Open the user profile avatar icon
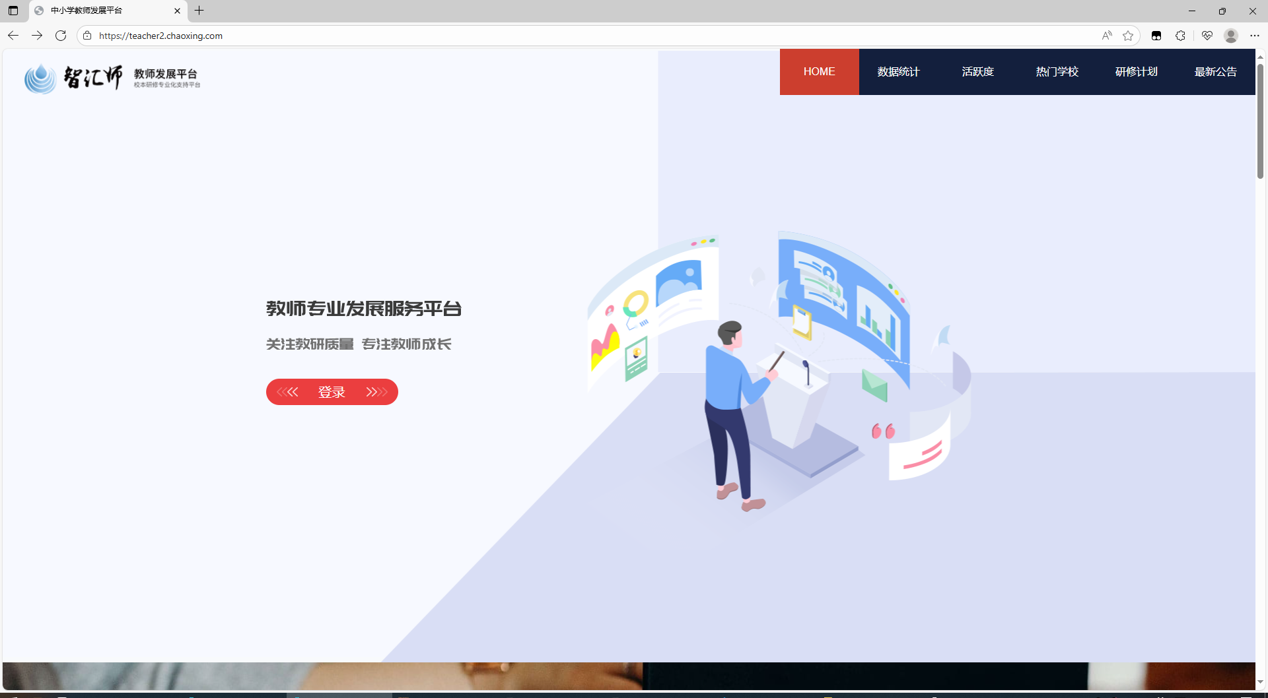Screen dimensions: 1268x698 (x=1230, y=36)
